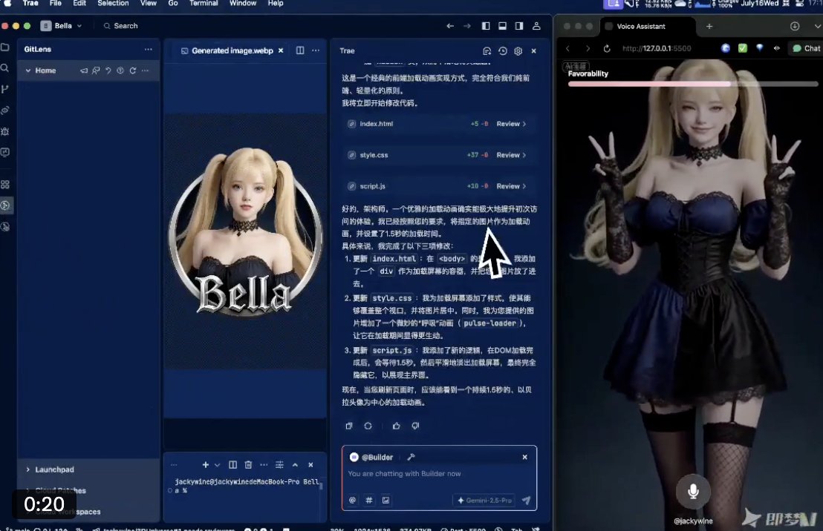The height and width of the screenshot is (531, 823).
Task: Open the Help menu
Action: 276,3
